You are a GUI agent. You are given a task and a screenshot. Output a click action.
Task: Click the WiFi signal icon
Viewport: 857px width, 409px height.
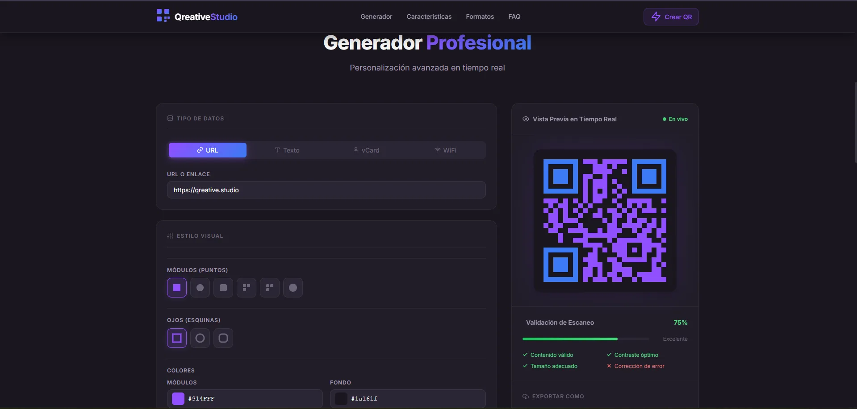[x=438, y=150]
